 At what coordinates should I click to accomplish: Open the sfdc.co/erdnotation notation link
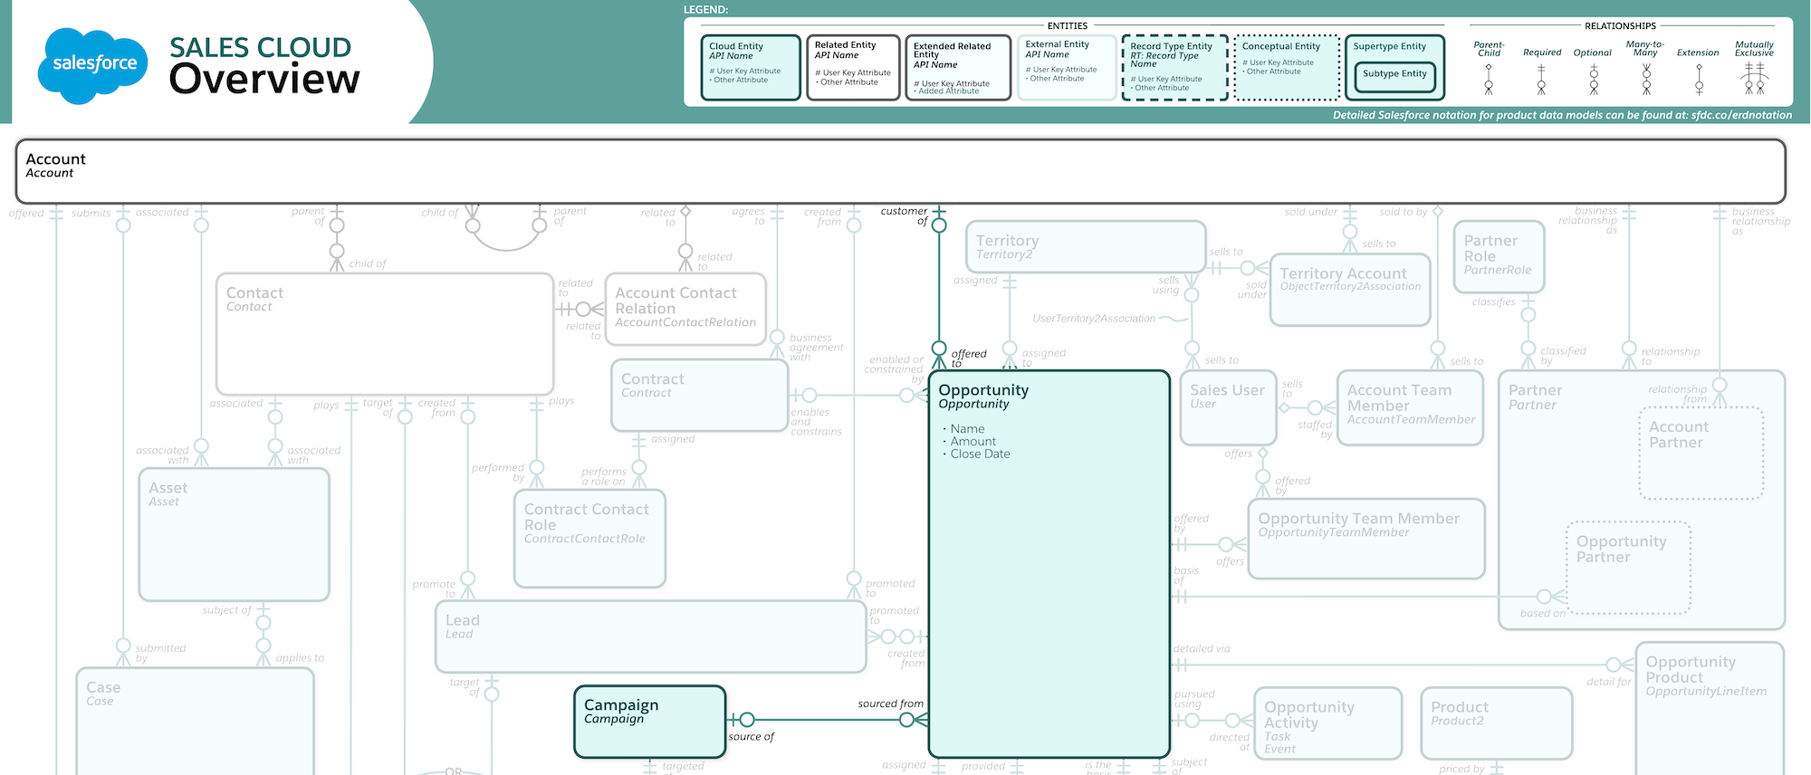point(1741,115)
